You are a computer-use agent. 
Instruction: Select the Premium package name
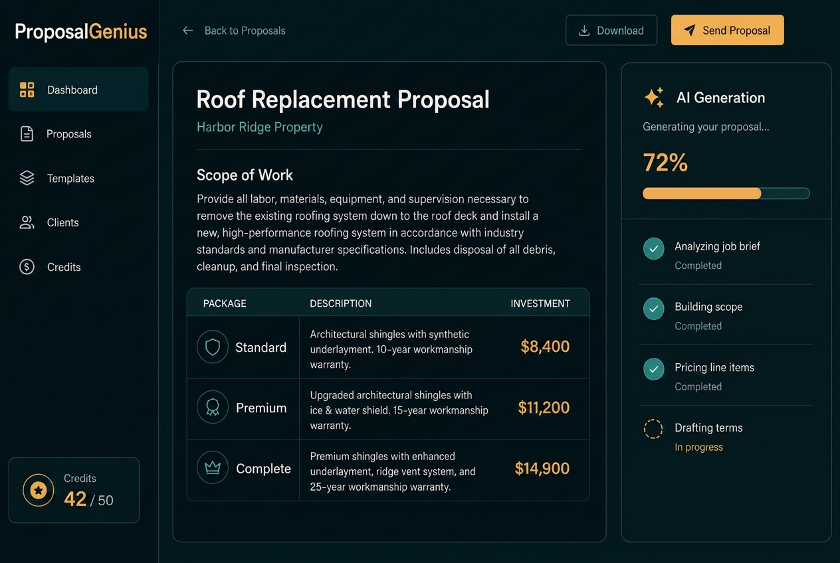pos(261,408)
